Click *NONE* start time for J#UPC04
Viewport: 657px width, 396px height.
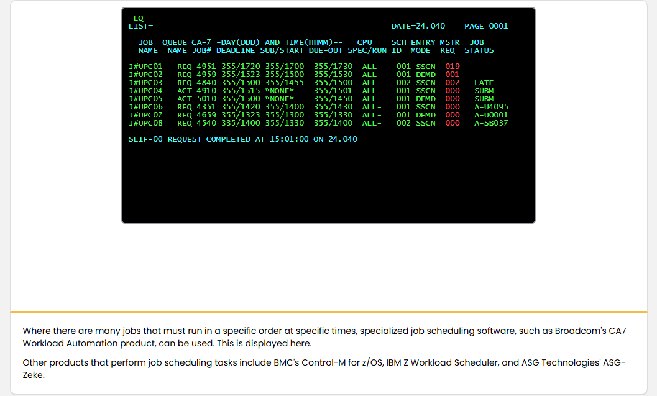click(x=280, y=91)
